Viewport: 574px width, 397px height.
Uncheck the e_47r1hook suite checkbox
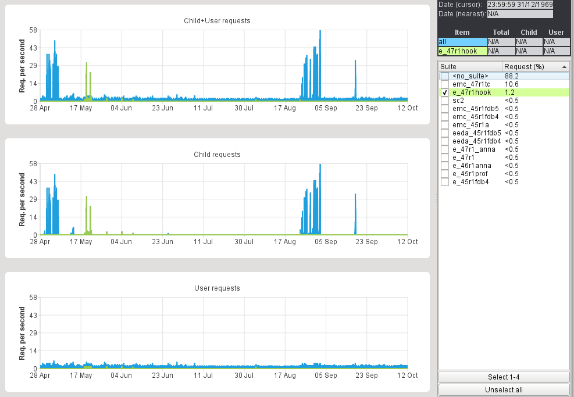click(444, 92)
